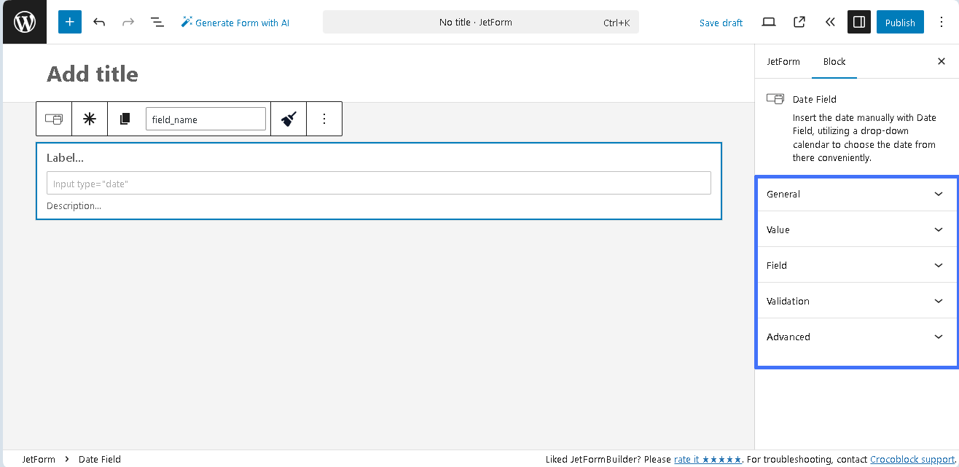Collapse the sidebar with double-chevron icon
Screen dimensions: 959x467
(829, 22)
